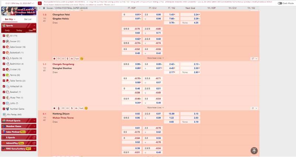Click the Tennis ball icon in sidebar
The height and width of the screenshot is (157, 296).
8,75
